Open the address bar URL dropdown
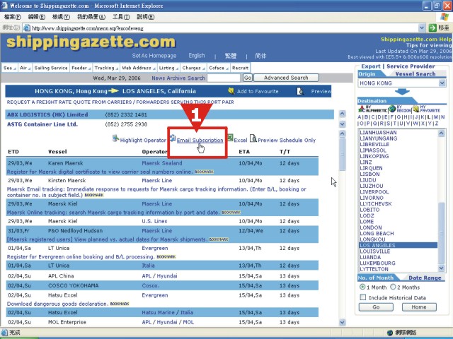This screenshot has width=453, height=339. click(x=422, y=28)
